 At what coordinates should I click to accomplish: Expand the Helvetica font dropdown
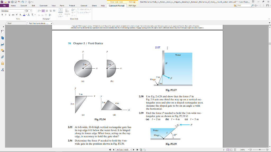[x=25, y=11]
